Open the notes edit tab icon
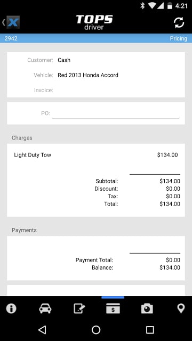The height and width of the screenshot is (341, 192). point(79,308)
